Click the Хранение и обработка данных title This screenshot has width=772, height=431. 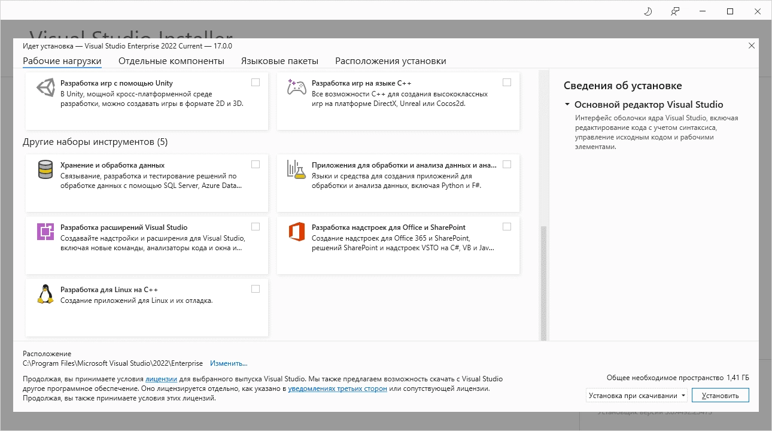coord(113,165)
